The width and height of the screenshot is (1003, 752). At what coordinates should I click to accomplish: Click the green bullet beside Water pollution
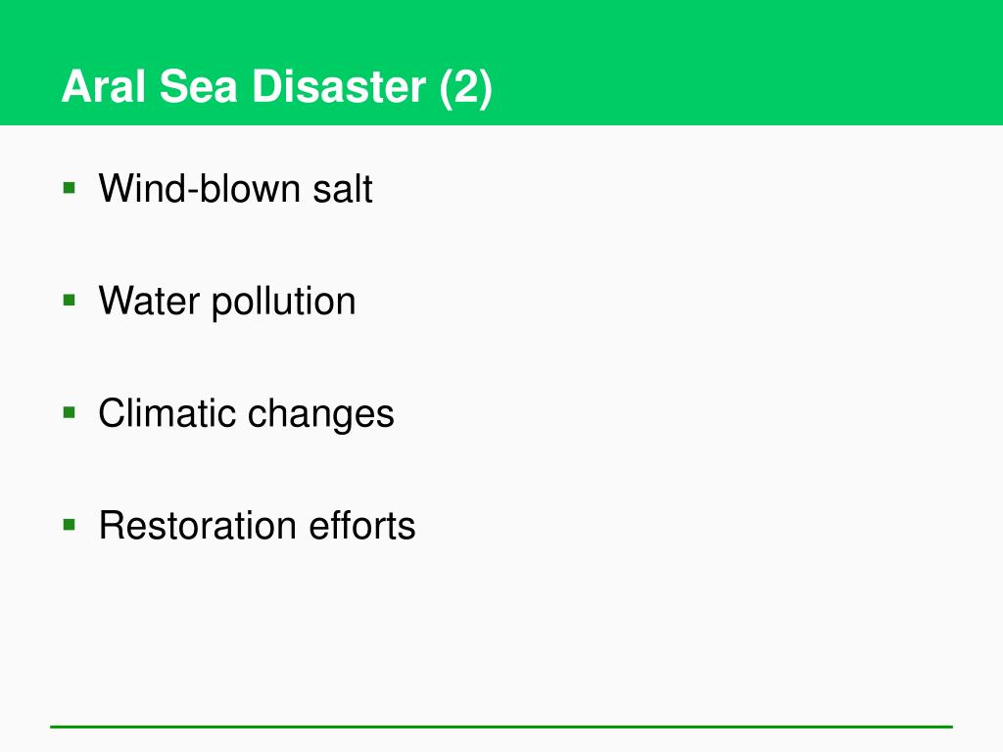70,301
